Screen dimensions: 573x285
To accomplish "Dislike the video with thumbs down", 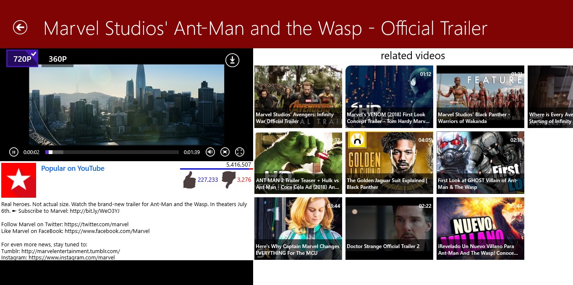I will coord(229,180).
